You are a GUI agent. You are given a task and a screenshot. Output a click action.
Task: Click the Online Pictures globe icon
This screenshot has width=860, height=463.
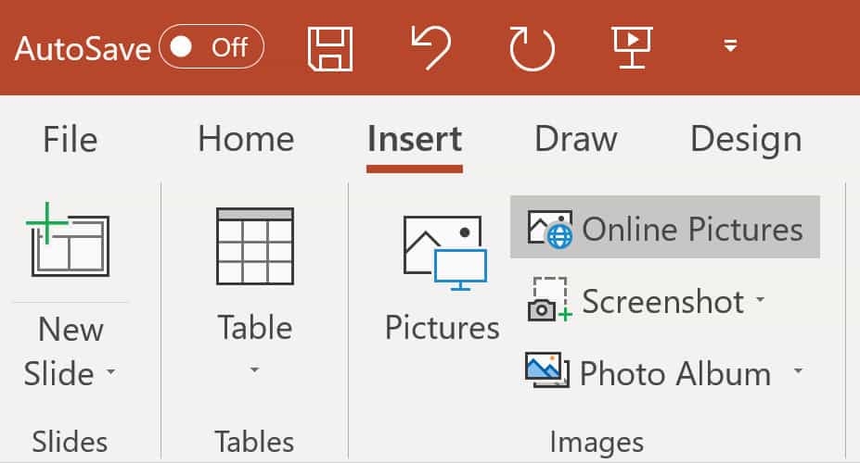[550, 229]
